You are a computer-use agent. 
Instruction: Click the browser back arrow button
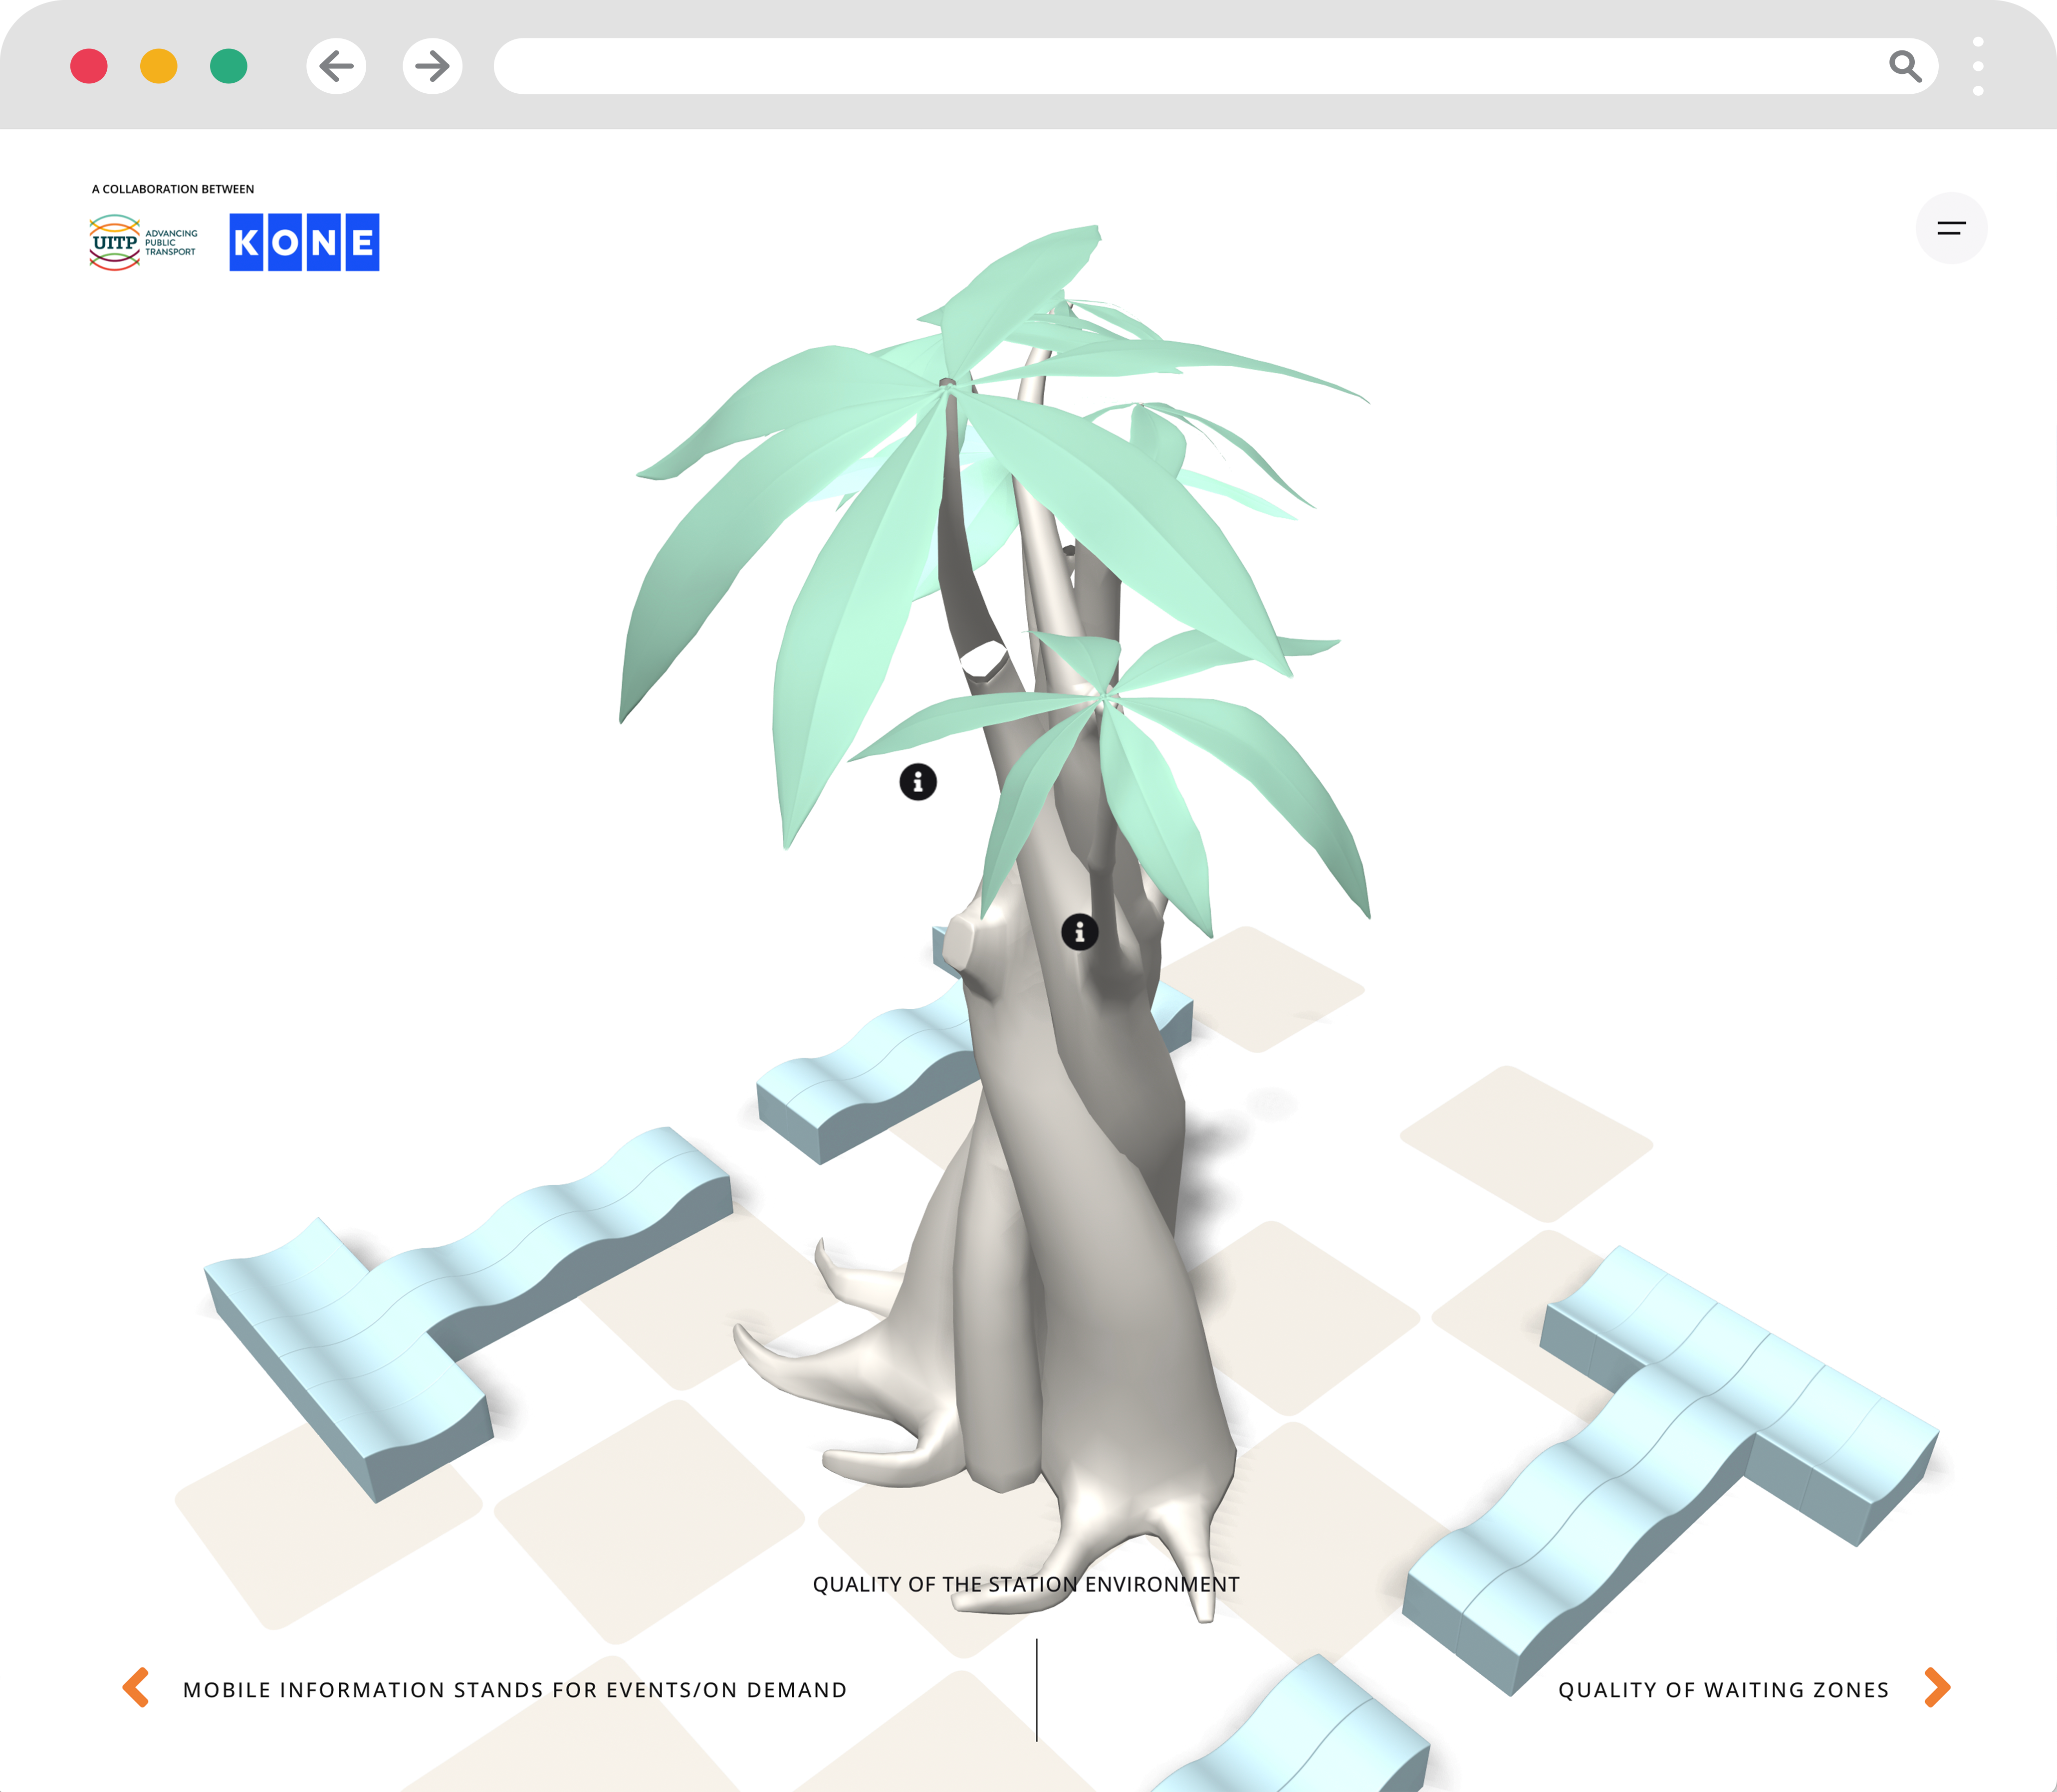(x=336, y=67)
